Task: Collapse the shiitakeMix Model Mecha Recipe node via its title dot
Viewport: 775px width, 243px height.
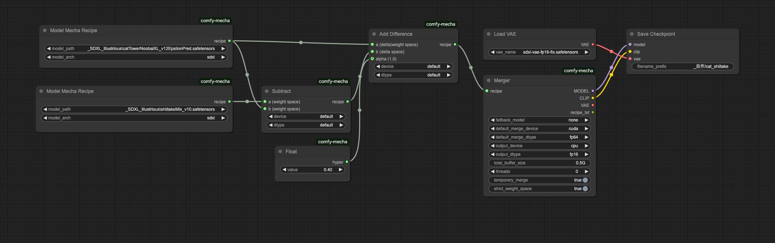Action: [x=41, y=91]
